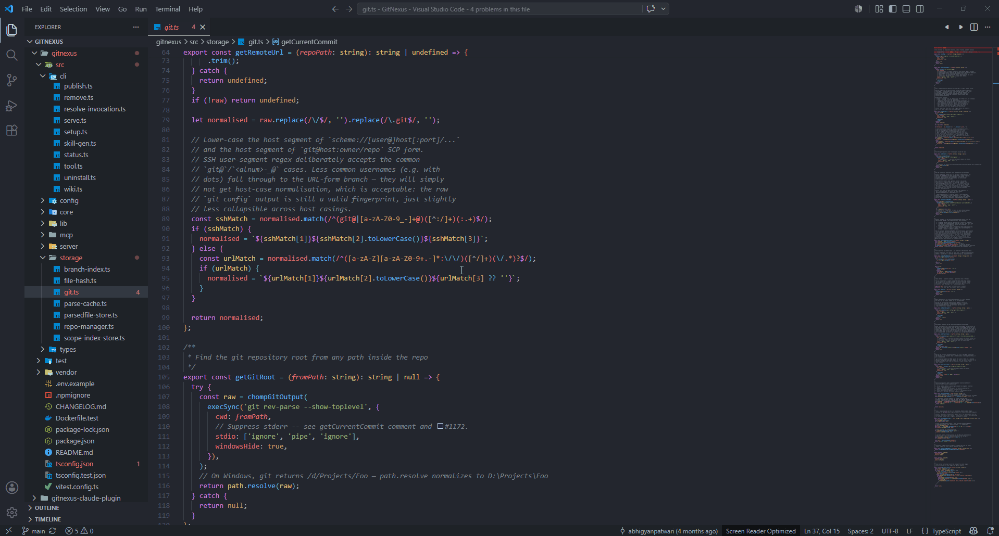This screenshot has height=536, width=999.
Task: Toggle the Primary Side Bar visibility
Action: click(893, 9)
